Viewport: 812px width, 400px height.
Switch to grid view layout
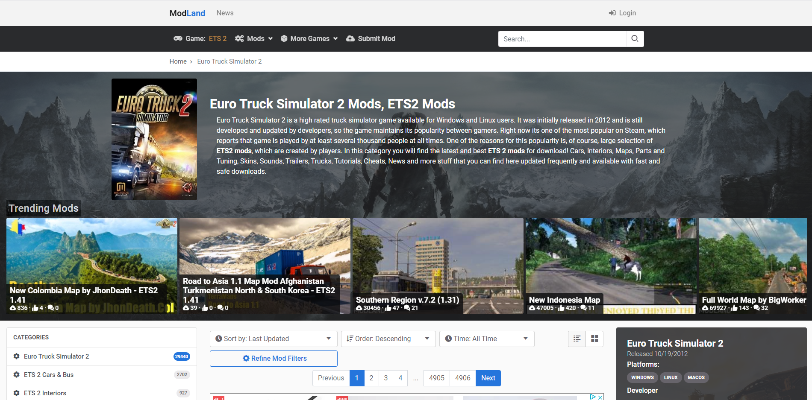tap(594, 339)
